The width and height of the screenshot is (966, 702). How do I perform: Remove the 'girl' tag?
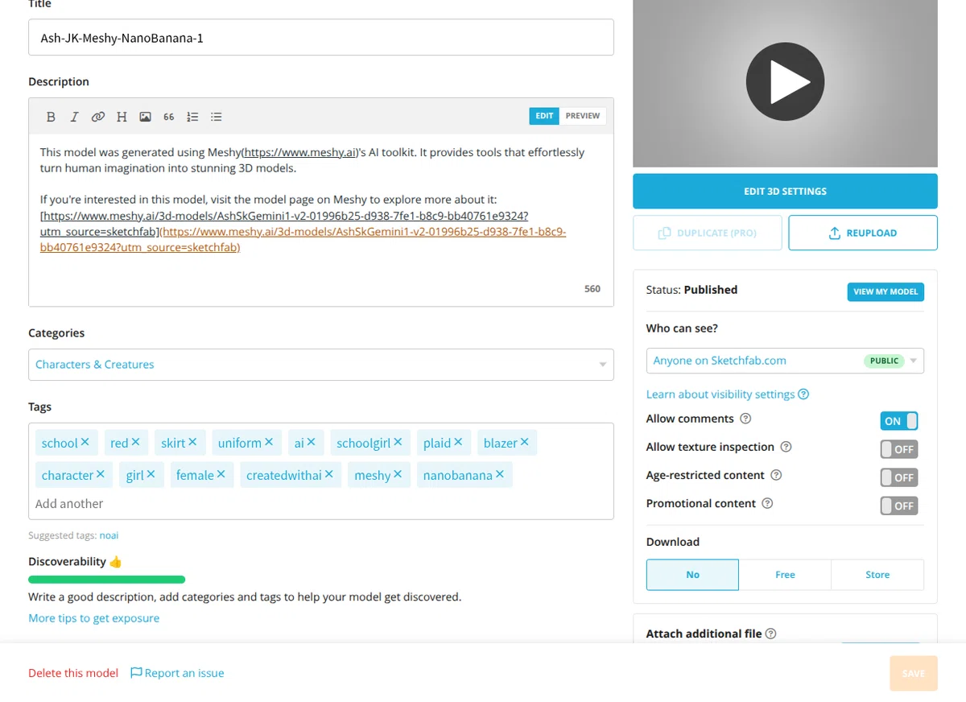[x=151, y=474]
